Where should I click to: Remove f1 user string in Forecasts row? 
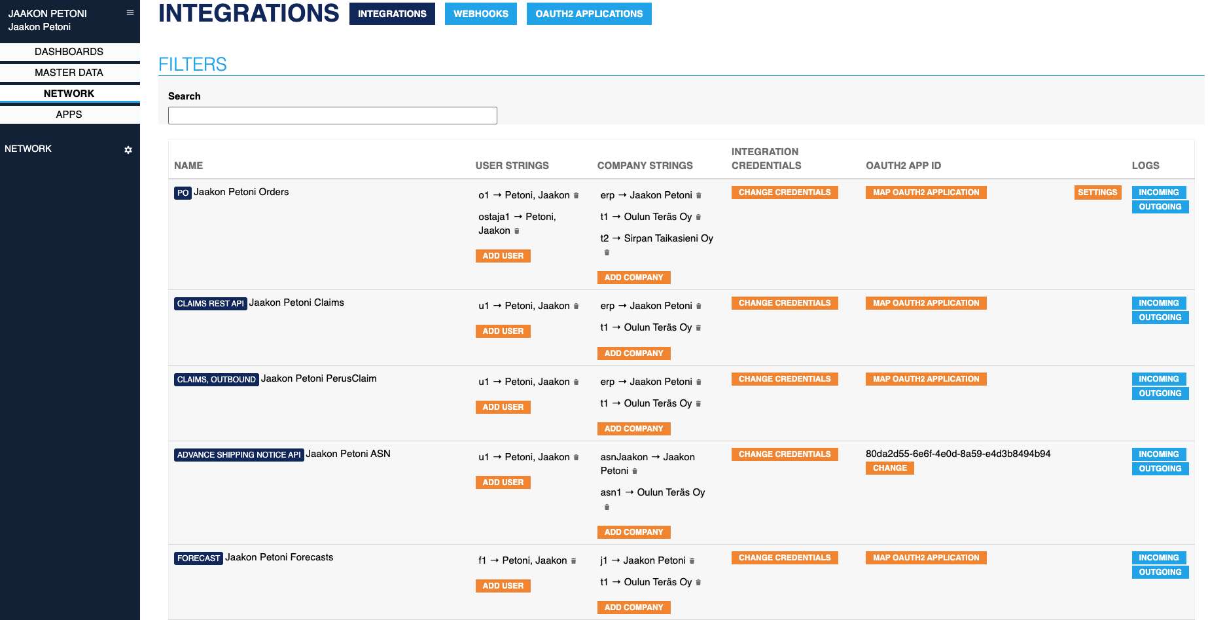point(573,561)
